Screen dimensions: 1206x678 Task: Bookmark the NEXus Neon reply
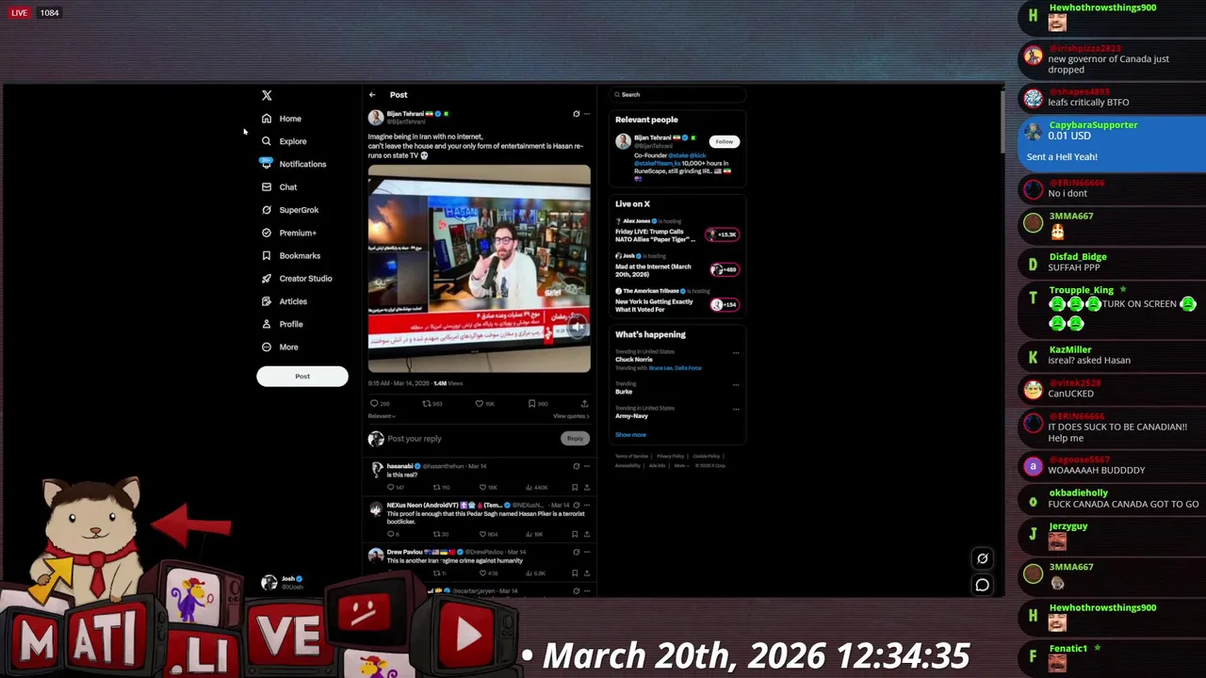(x=575, y=535)
